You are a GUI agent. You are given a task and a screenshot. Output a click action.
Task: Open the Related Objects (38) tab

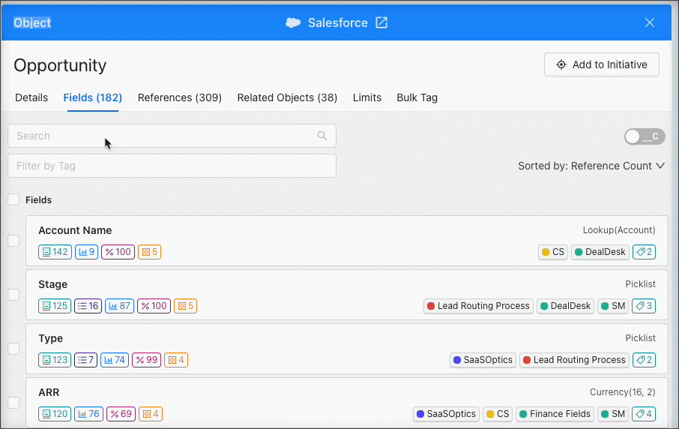coord(287,97)
